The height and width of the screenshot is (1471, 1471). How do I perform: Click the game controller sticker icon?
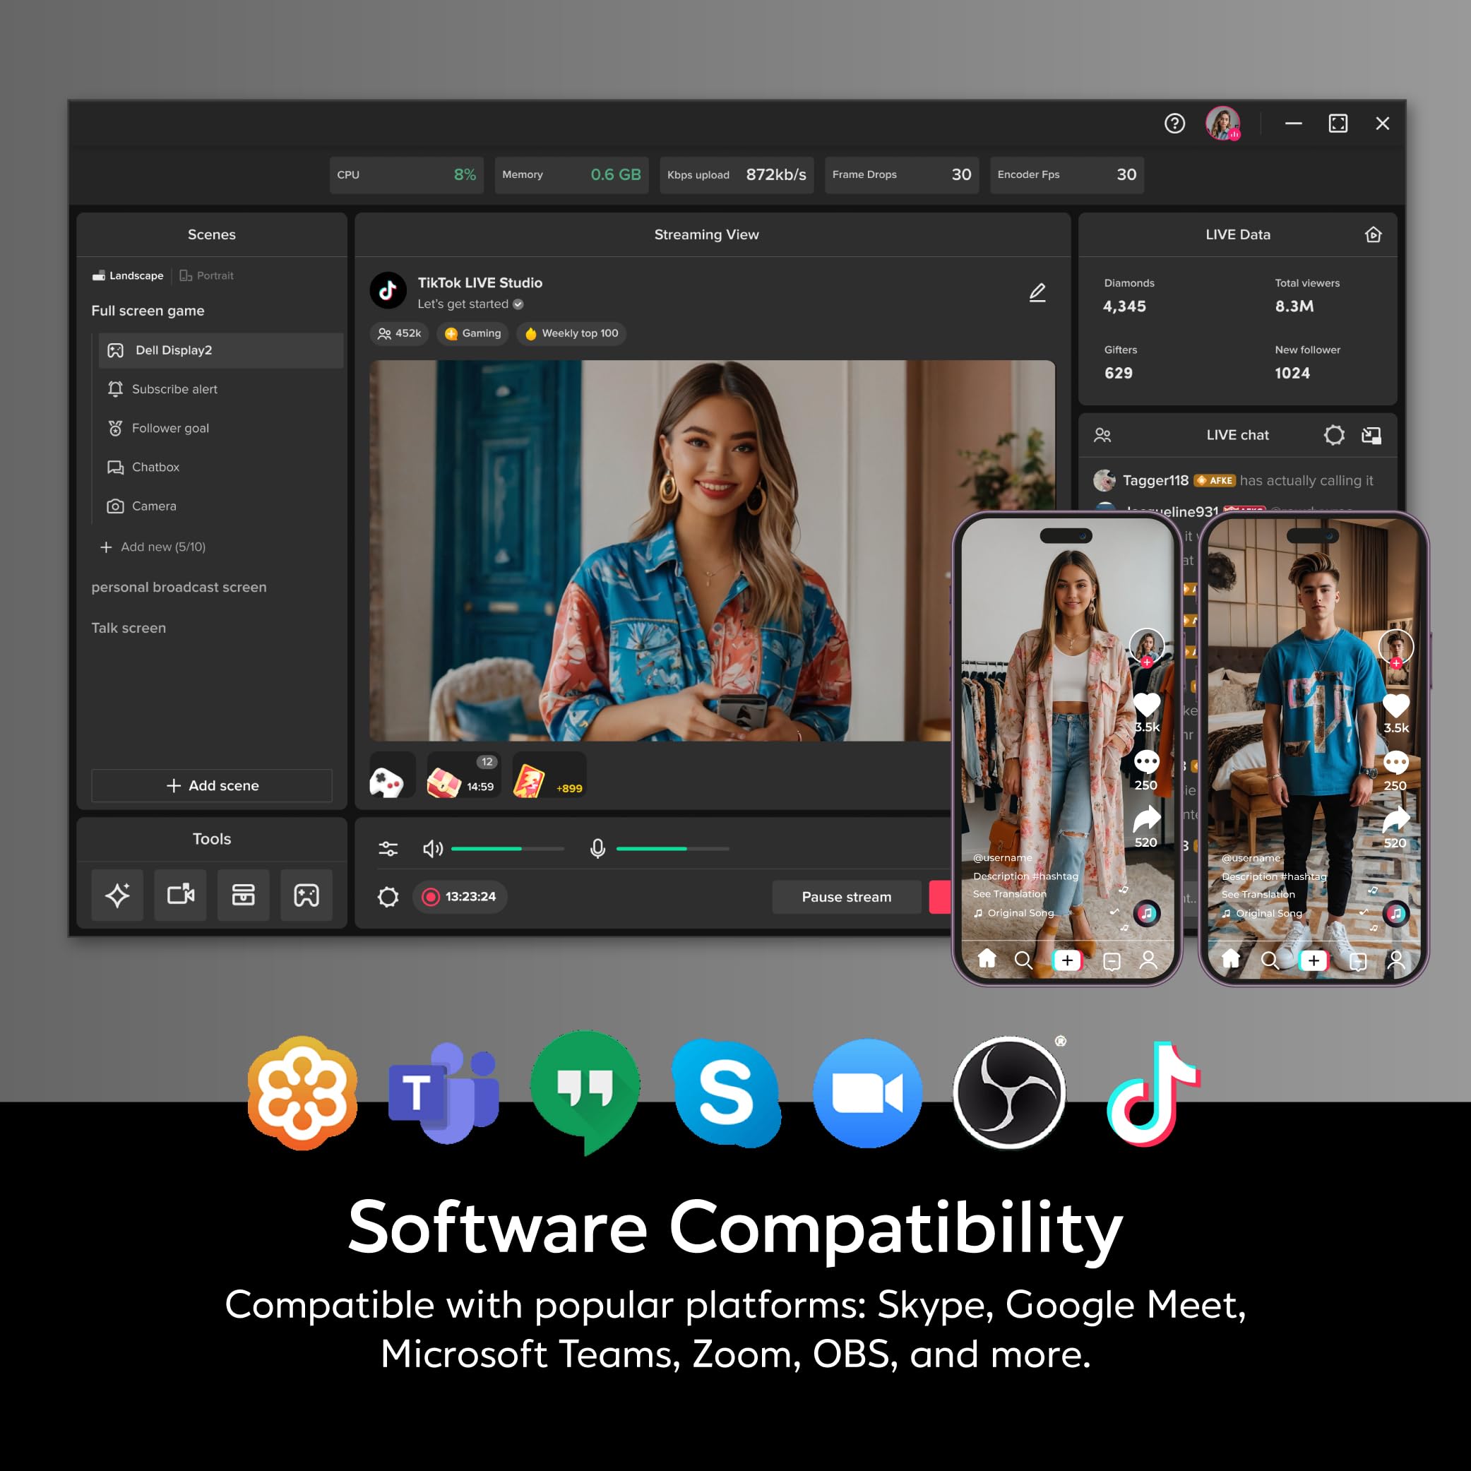392,775
